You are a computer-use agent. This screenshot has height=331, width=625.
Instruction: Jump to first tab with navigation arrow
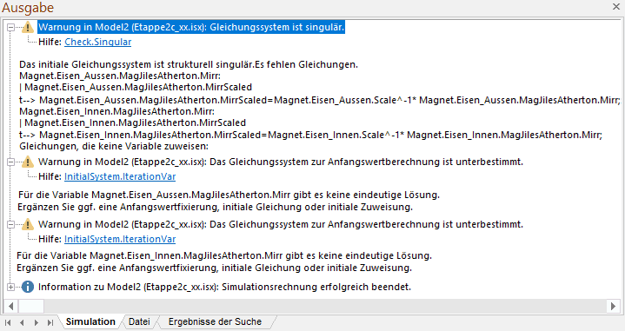click(x=8, y=322)
